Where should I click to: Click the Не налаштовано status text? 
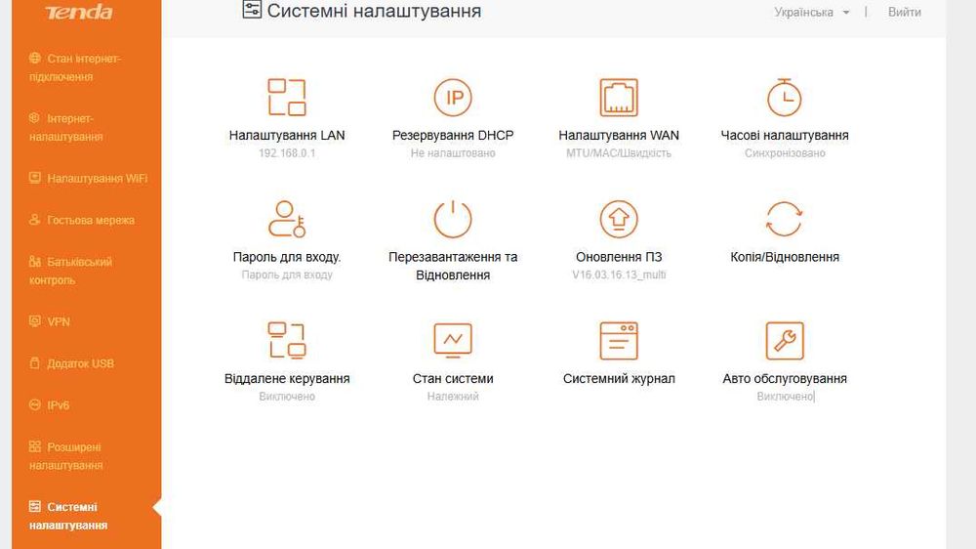pos(453,153)
